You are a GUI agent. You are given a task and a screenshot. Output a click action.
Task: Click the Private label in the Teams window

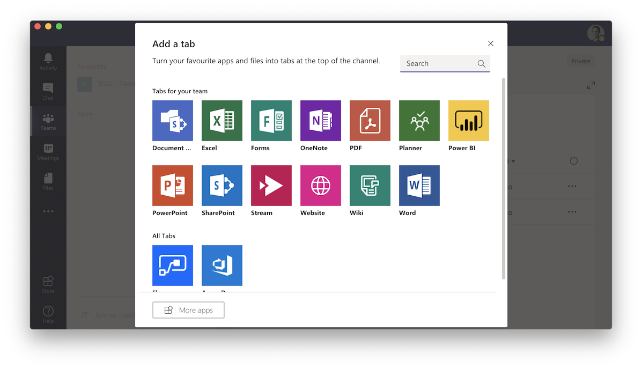coord(580,61)
